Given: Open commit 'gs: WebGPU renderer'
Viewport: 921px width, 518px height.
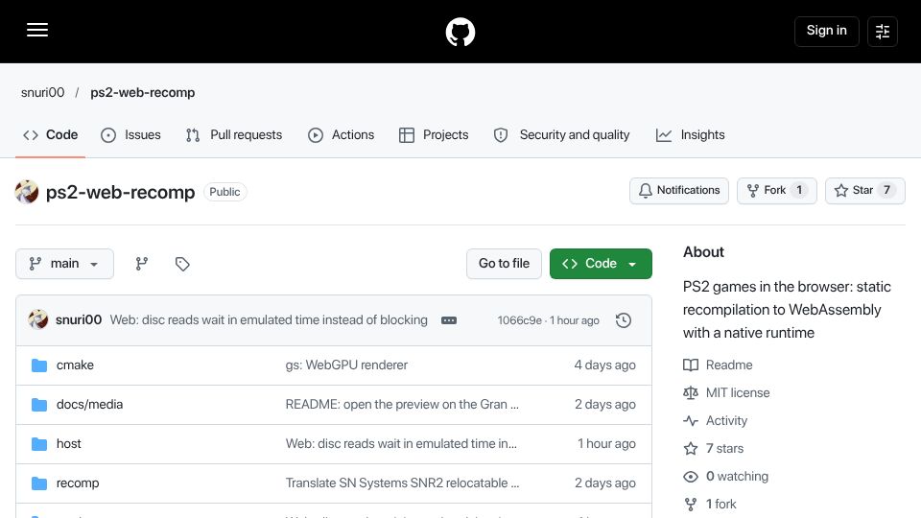Looking at the screenshot, I should click(346, 365).
